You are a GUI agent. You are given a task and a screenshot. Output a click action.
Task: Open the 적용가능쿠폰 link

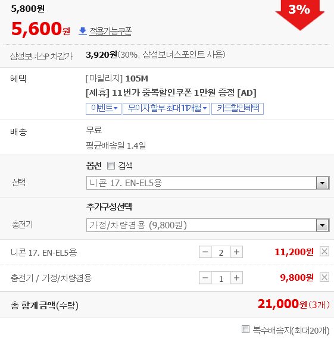pyautogui.click(x=110, y=32)
